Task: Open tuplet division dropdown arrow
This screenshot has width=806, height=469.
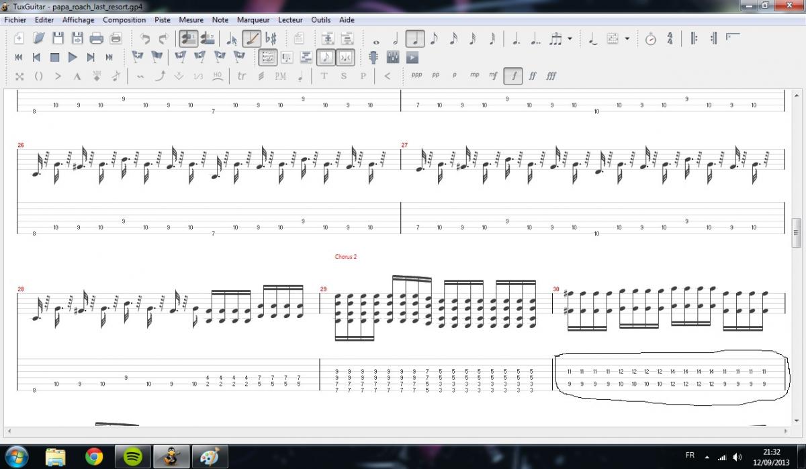Action: pos(570,38)
